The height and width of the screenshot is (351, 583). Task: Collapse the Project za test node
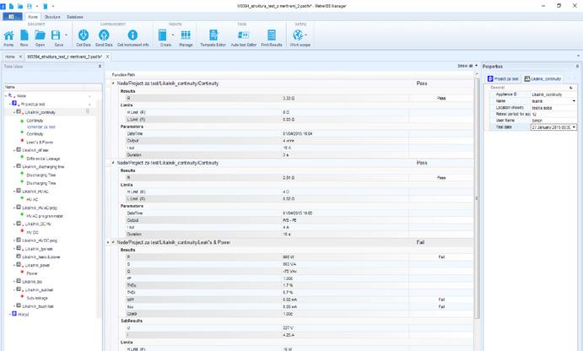click(x=10, y=104)
